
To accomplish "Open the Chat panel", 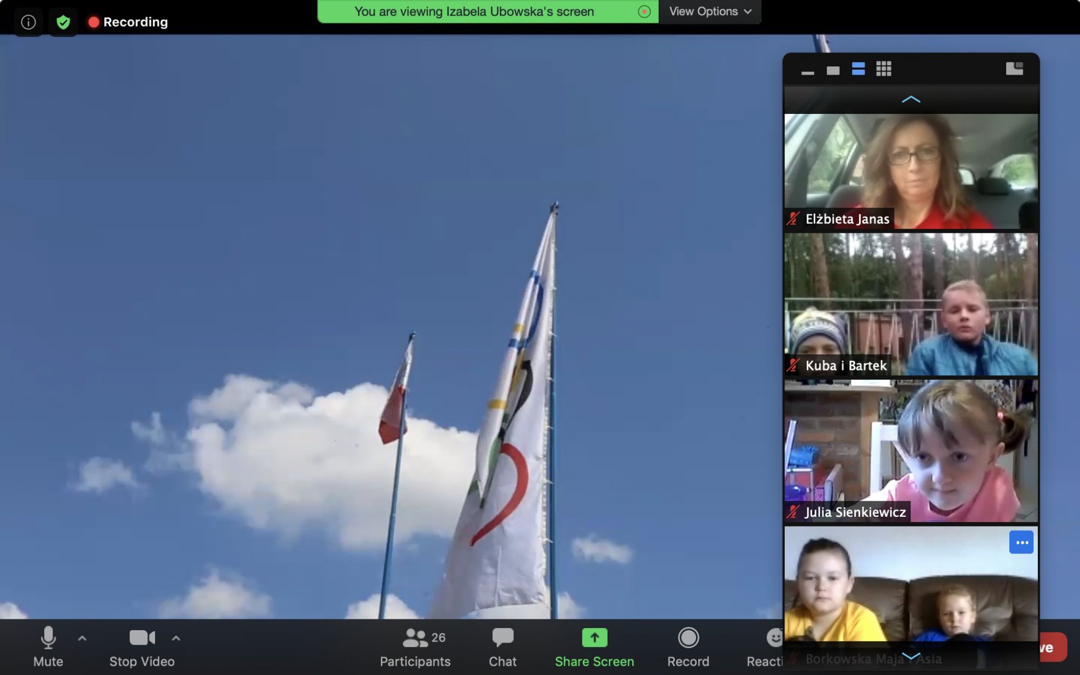I will [x=503, y=647].
